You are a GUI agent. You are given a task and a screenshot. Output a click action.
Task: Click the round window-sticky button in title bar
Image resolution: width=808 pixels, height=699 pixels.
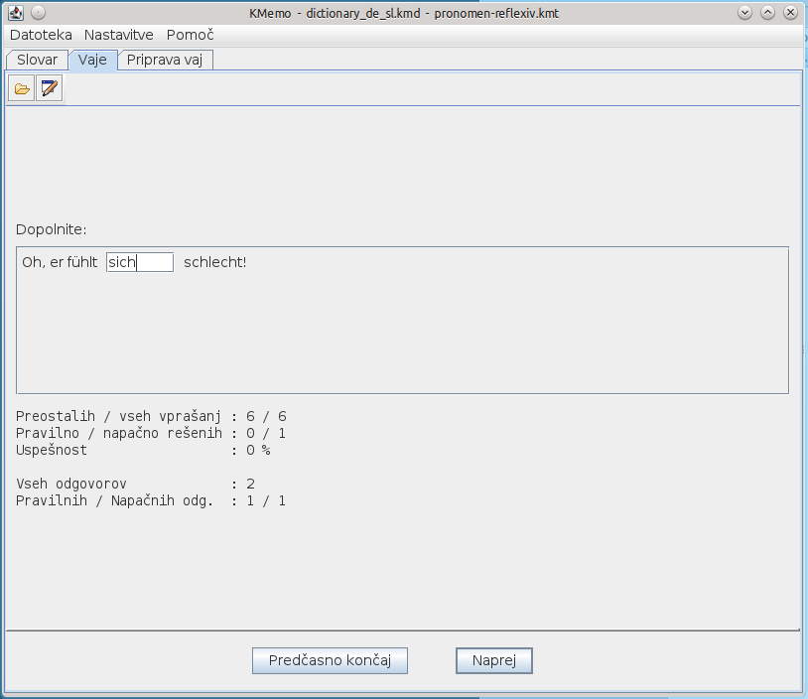38,12
